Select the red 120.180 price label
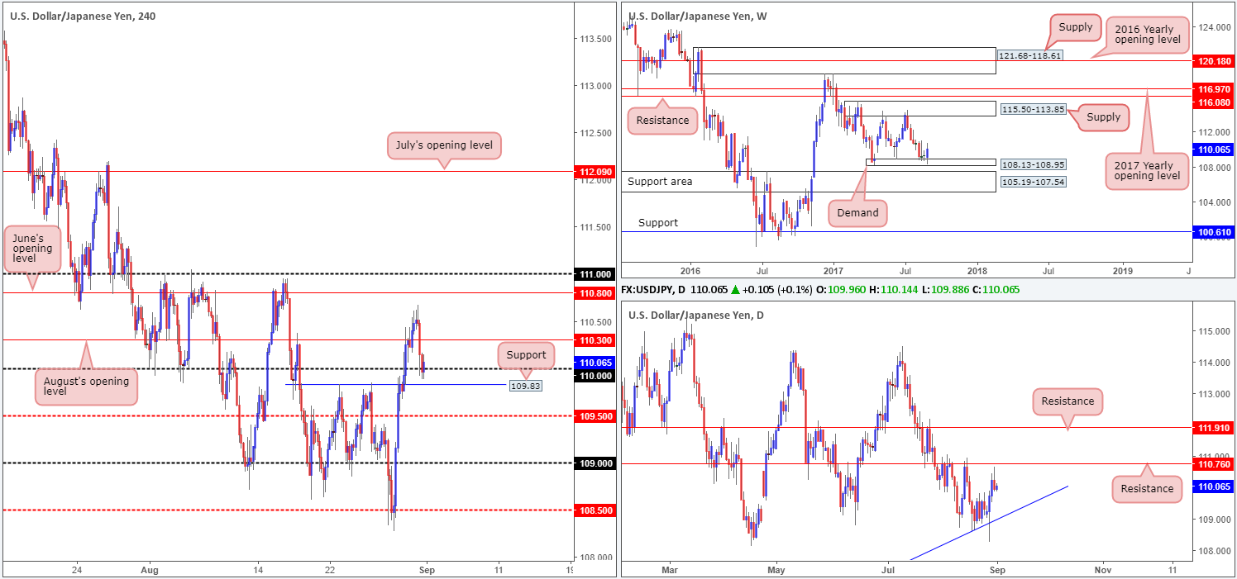The image size is (1237, 579). tap(1215, 61)
